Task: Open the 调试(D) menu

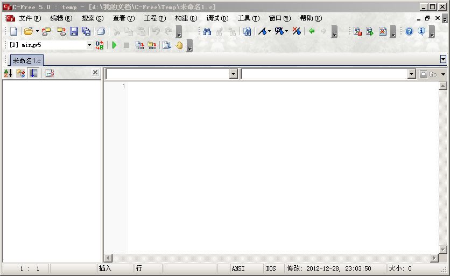Action: click(x=217, y=18)
